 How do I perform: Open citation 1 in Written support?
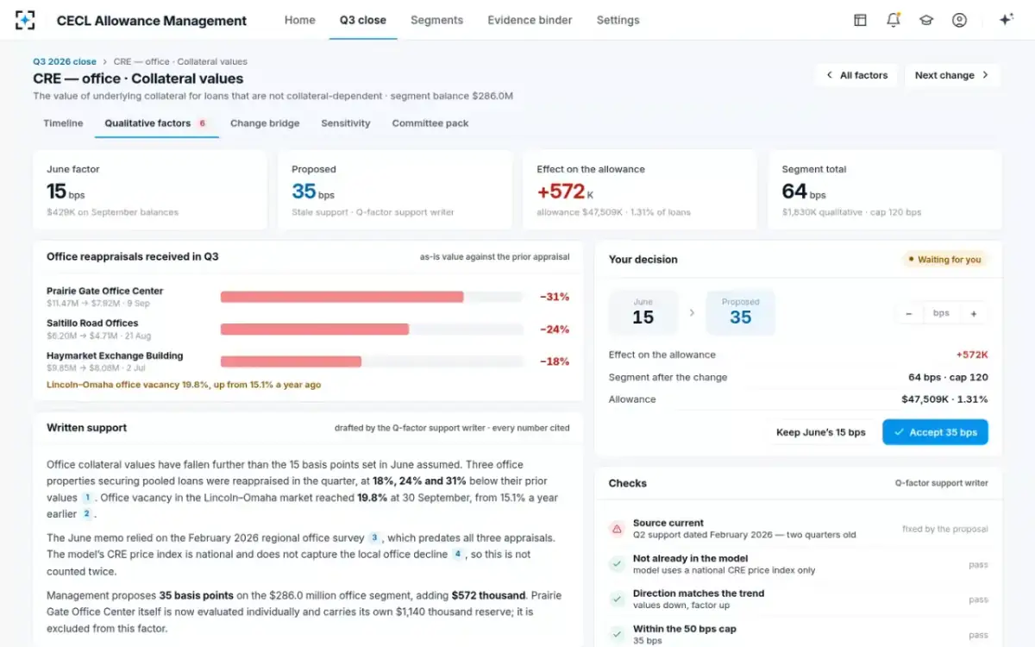coord(87,498)
